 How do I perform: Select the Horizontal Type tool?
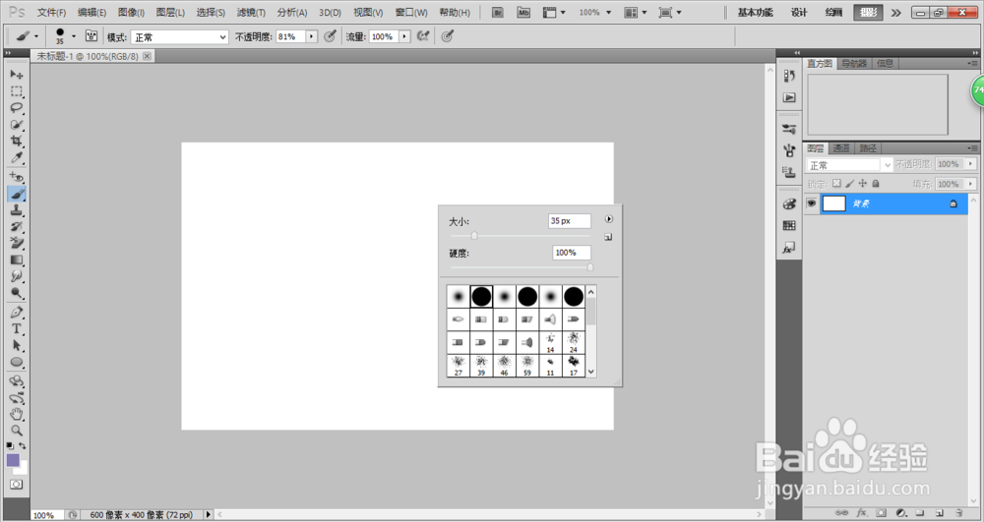coord(17,329)
